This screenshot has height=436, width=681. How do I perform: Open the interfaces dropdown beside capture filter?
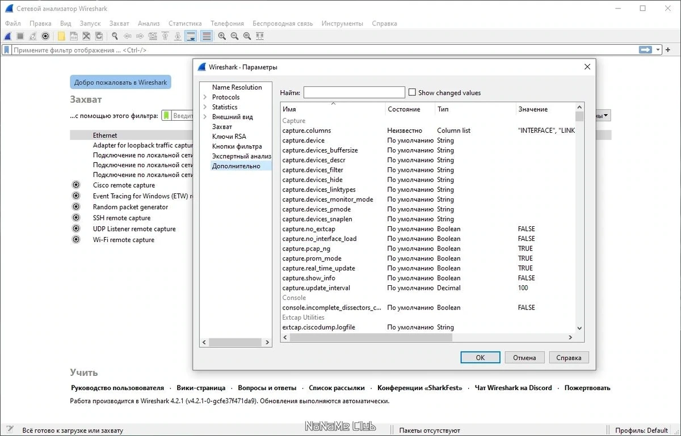[604, 116]
